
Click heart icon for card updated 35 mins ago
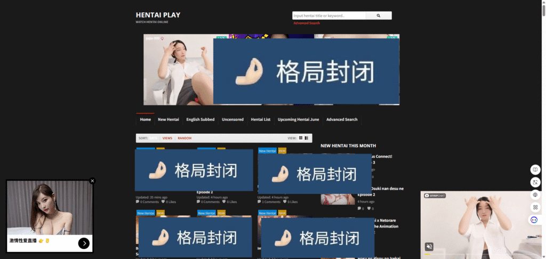[163, 202]
